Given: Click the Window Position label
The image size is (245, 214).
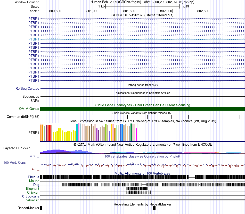Looking at the screenshot, I should [x=27, y=2].
